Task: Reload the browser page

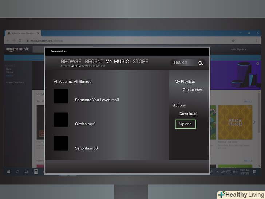Action: pos(20,41)
